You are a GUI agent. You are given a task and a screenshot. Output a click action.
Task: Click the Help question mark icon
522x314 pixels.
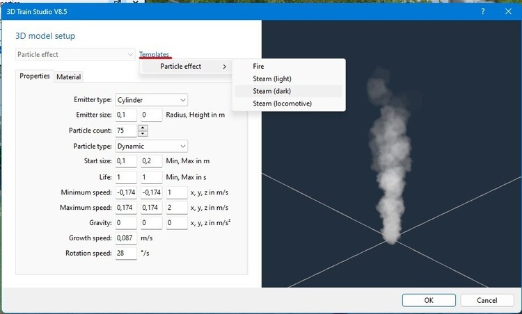tap(482, 11)
